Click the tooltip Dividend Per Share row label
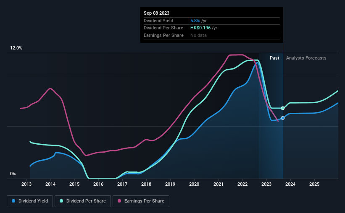Screen dimensions: 345x213 163,28
